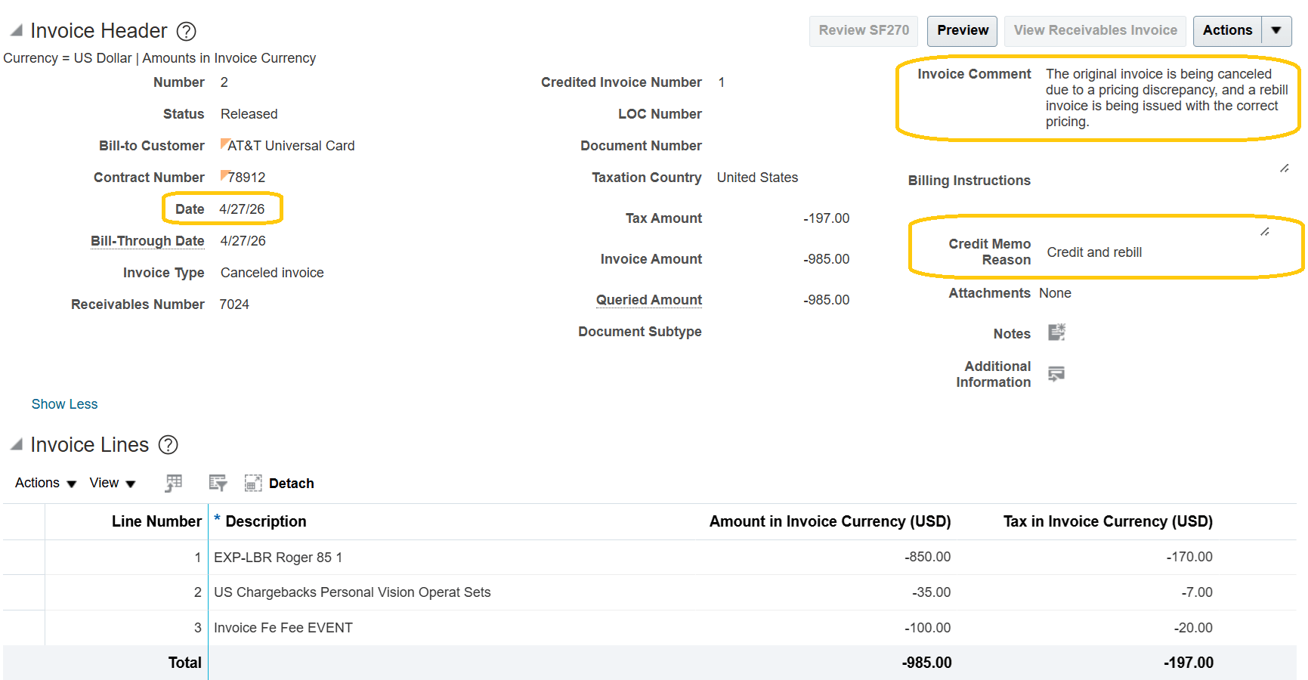
Task: Open the header Actions dropdown arrow
Action: tap(1276, 31)
